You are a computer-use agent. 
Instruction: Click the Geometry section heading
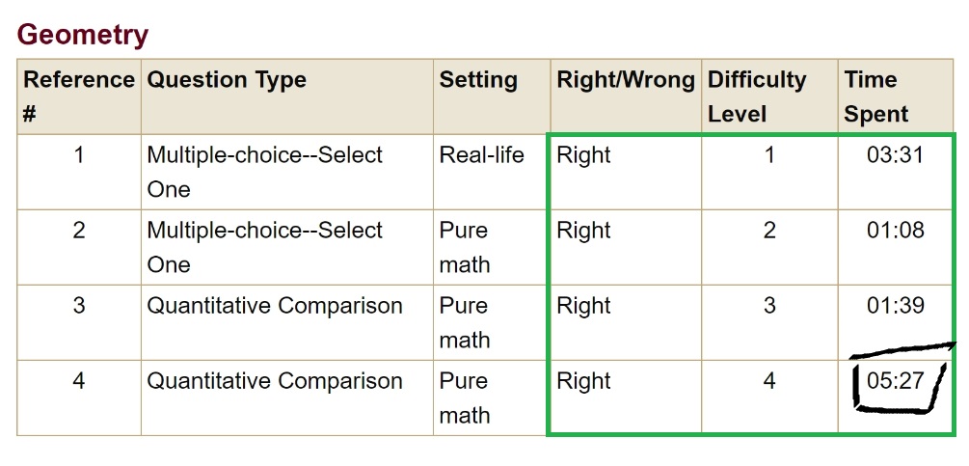83,35
